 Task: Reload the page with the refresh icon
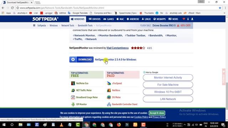click(x=12, y=8)
